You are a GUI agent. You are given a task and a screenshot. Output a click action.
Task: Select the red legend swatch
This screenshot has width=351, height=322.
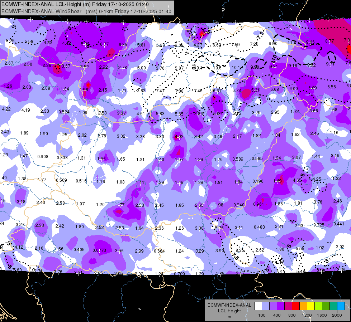(x=296, y=306)
